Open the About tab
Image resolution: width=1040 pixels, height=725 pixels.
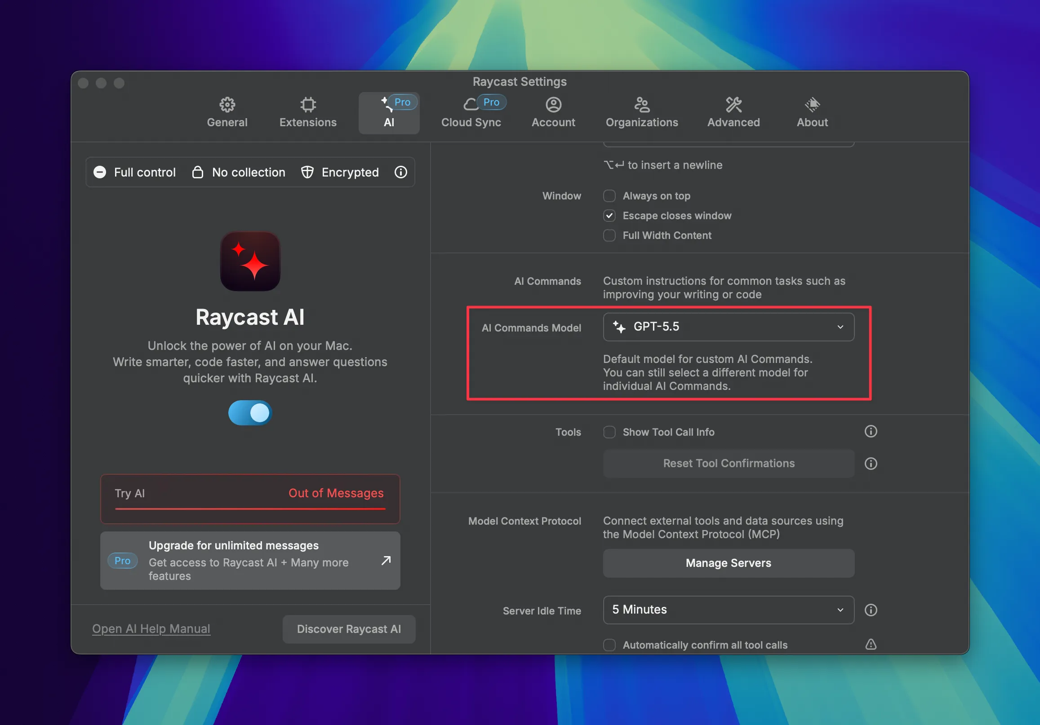[x=812, y=113]
